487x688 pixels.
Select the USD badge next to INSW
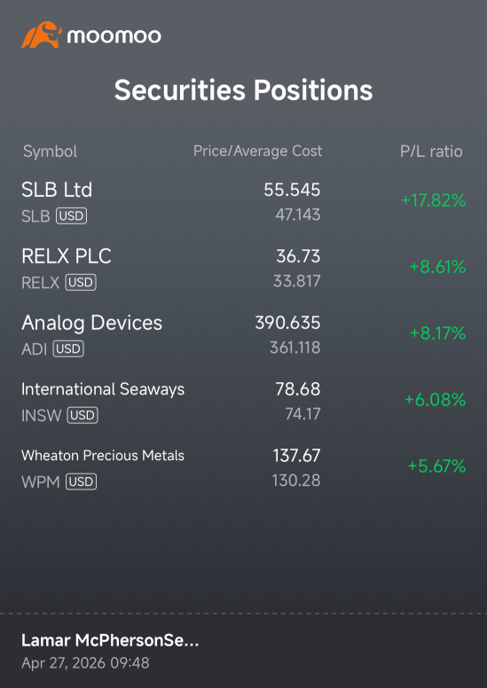82,415
